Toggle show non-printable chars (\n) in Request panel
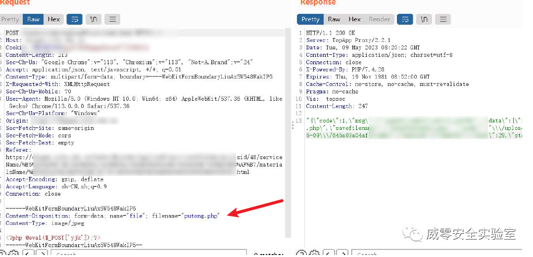This screenshot has height=257, width=533. 94,19
